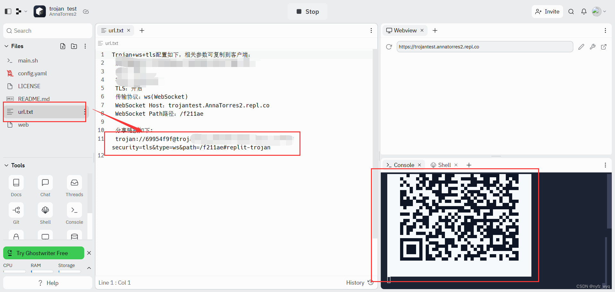Focus the file Search field
Image resolution: width=615 pixels, height=292 pixels.
(x=48, y=31)
